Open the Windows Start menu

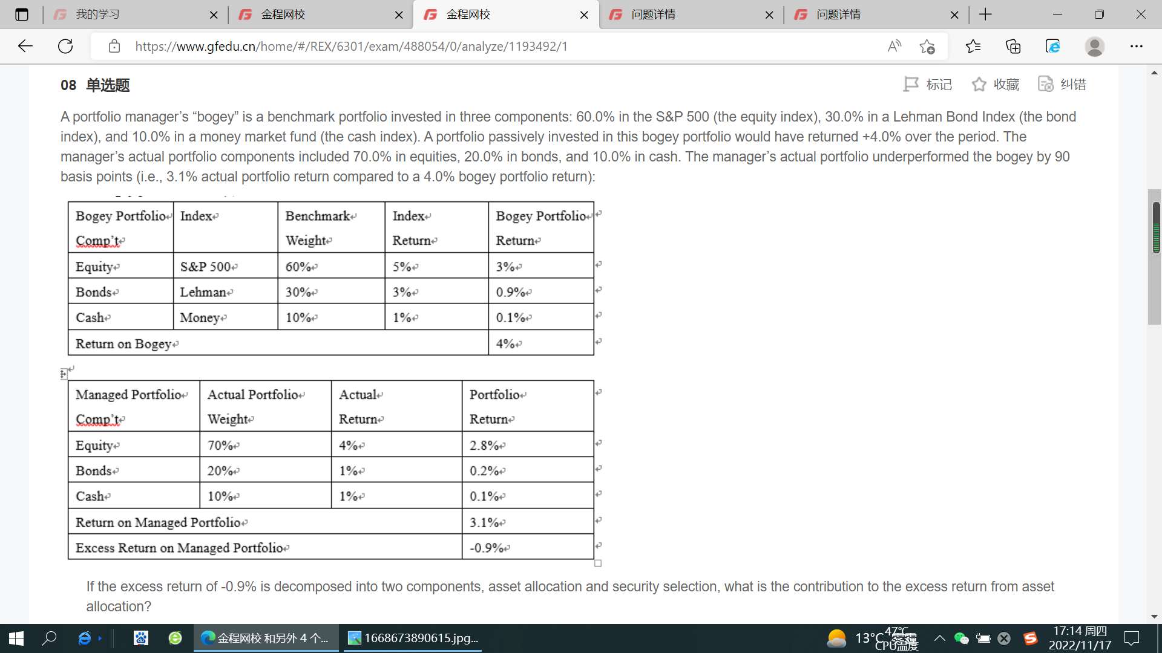(x=16, y=638)
